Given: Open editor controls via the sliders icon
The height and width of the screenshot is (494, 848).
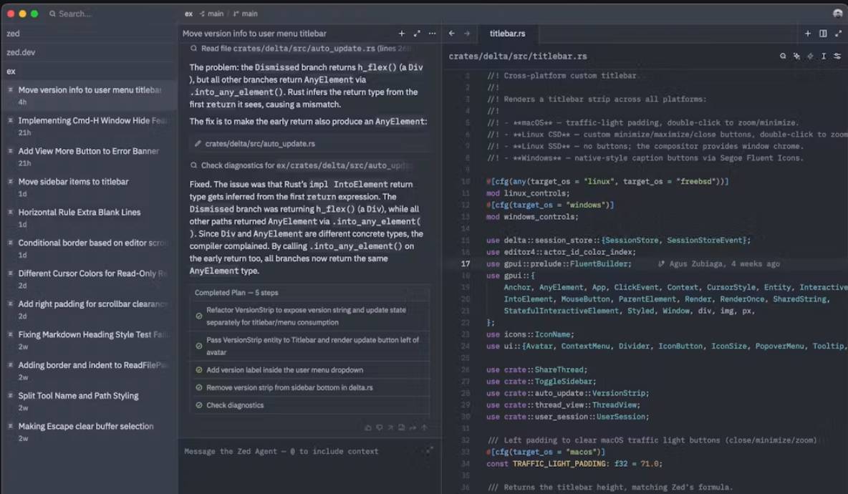Looking at the screenshot, I should [x=837, y=56].
